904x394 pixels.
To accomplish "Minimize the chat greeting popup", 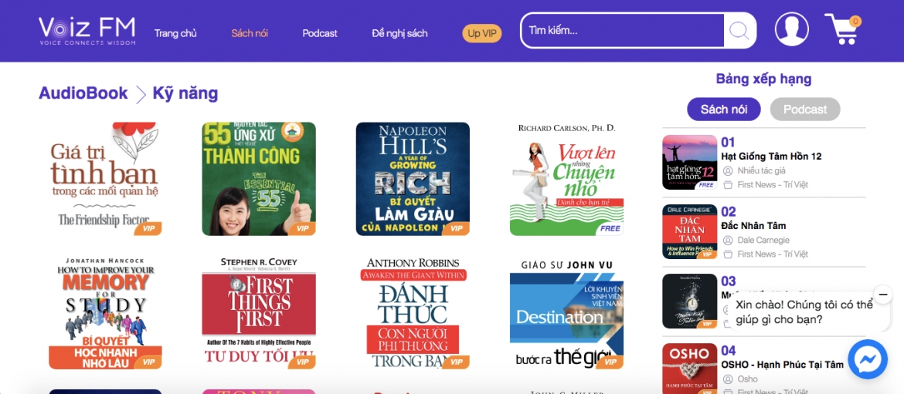I will (882, 295).
